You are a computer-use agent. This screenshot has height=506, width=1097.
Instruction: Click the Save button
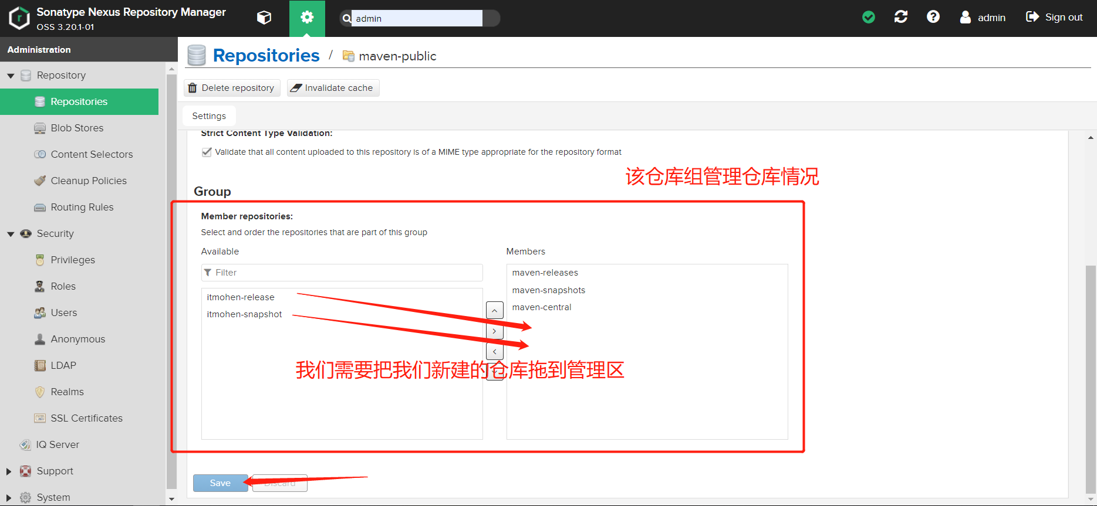pos(220,483)
